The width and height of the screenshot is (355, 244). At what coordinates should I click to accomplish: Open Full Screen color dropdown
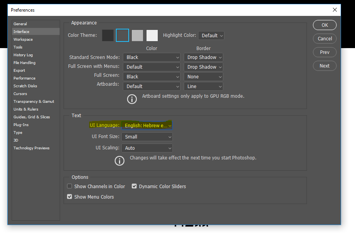pos(152,77)
